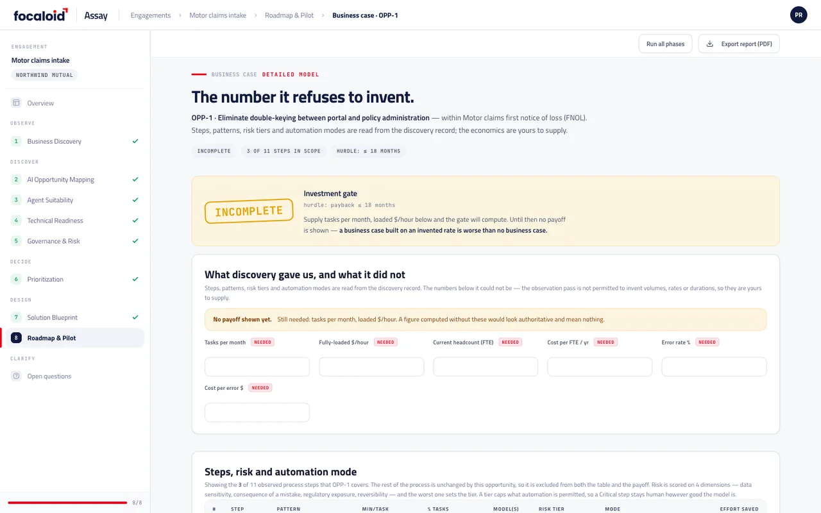
Task: Click the RISK TIER column header
Action: (x=552, y=509)
